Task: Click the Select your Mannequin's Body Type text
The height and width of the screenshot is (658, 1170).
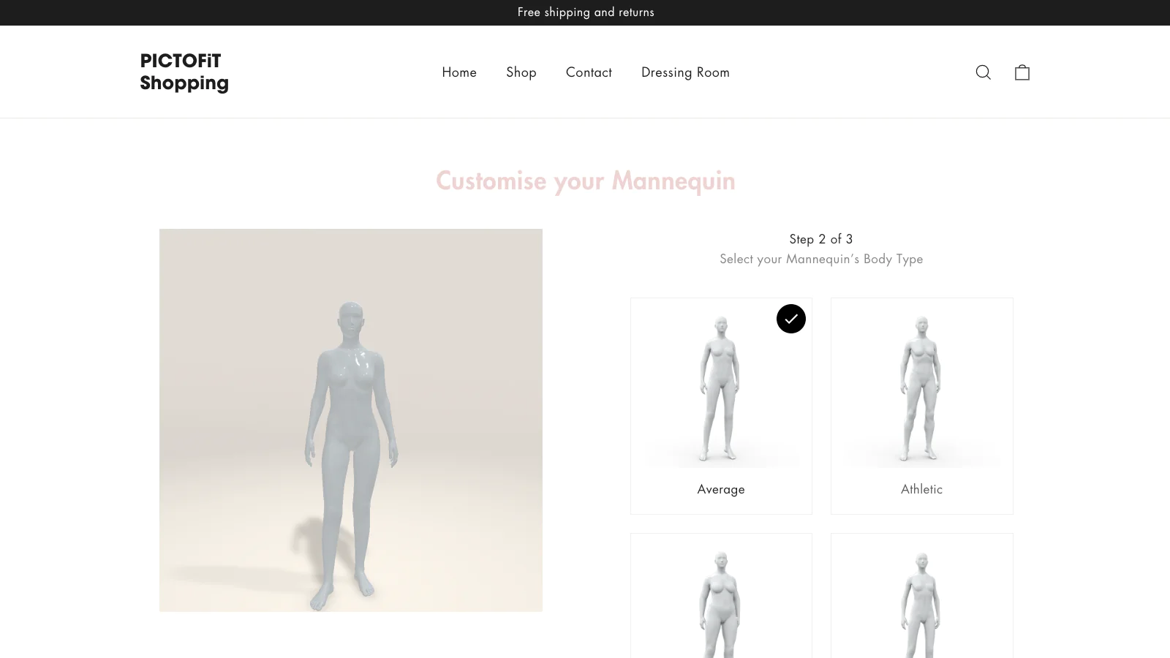Action: (x=821, y=259)
